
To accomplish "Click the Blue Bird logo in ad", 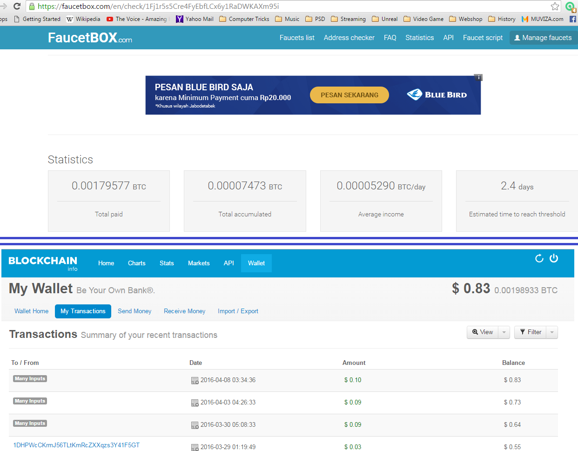I will click(437, 95).
